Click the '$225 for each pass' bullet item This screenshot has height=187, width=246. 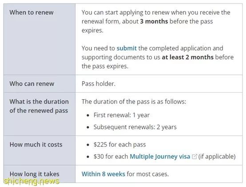coord(119,144)
